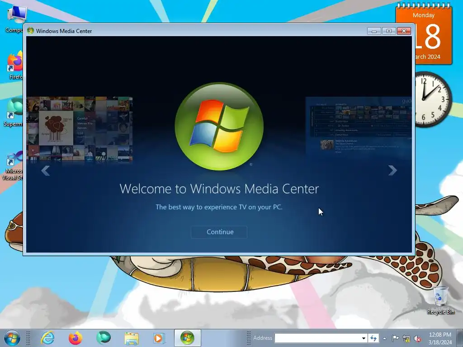Launch Internet Explorer from the taskbar
Viewport: 463px width, 347px height.
[47, 338]
